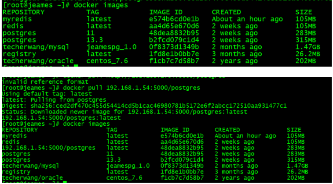Click '3 months ago' in the upper listing
This screenshot has height=184, width=333.
pos(237,54)
